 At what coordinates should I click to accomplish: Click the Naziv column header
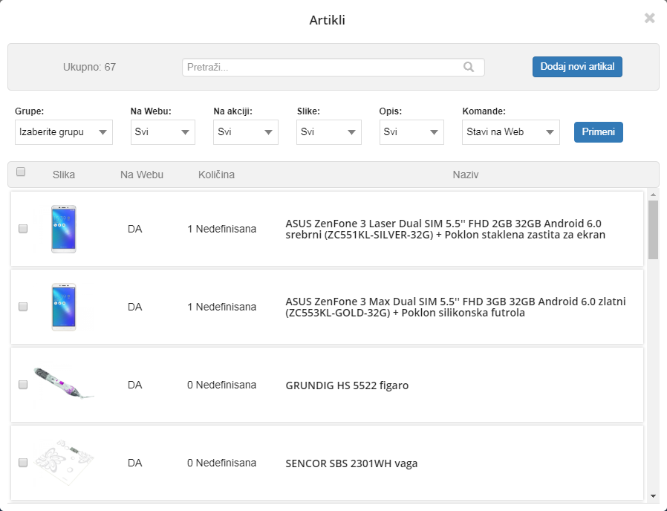466,175
